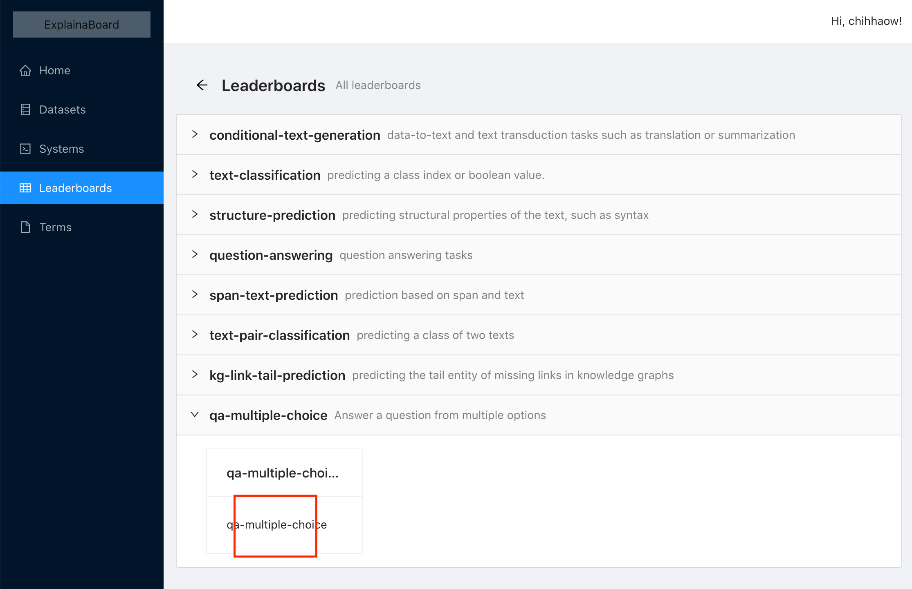Expand the conditional-text-generation category
The height and width of the screenshot is (589, 912).
pyautogui.click(x=195, y=134)
